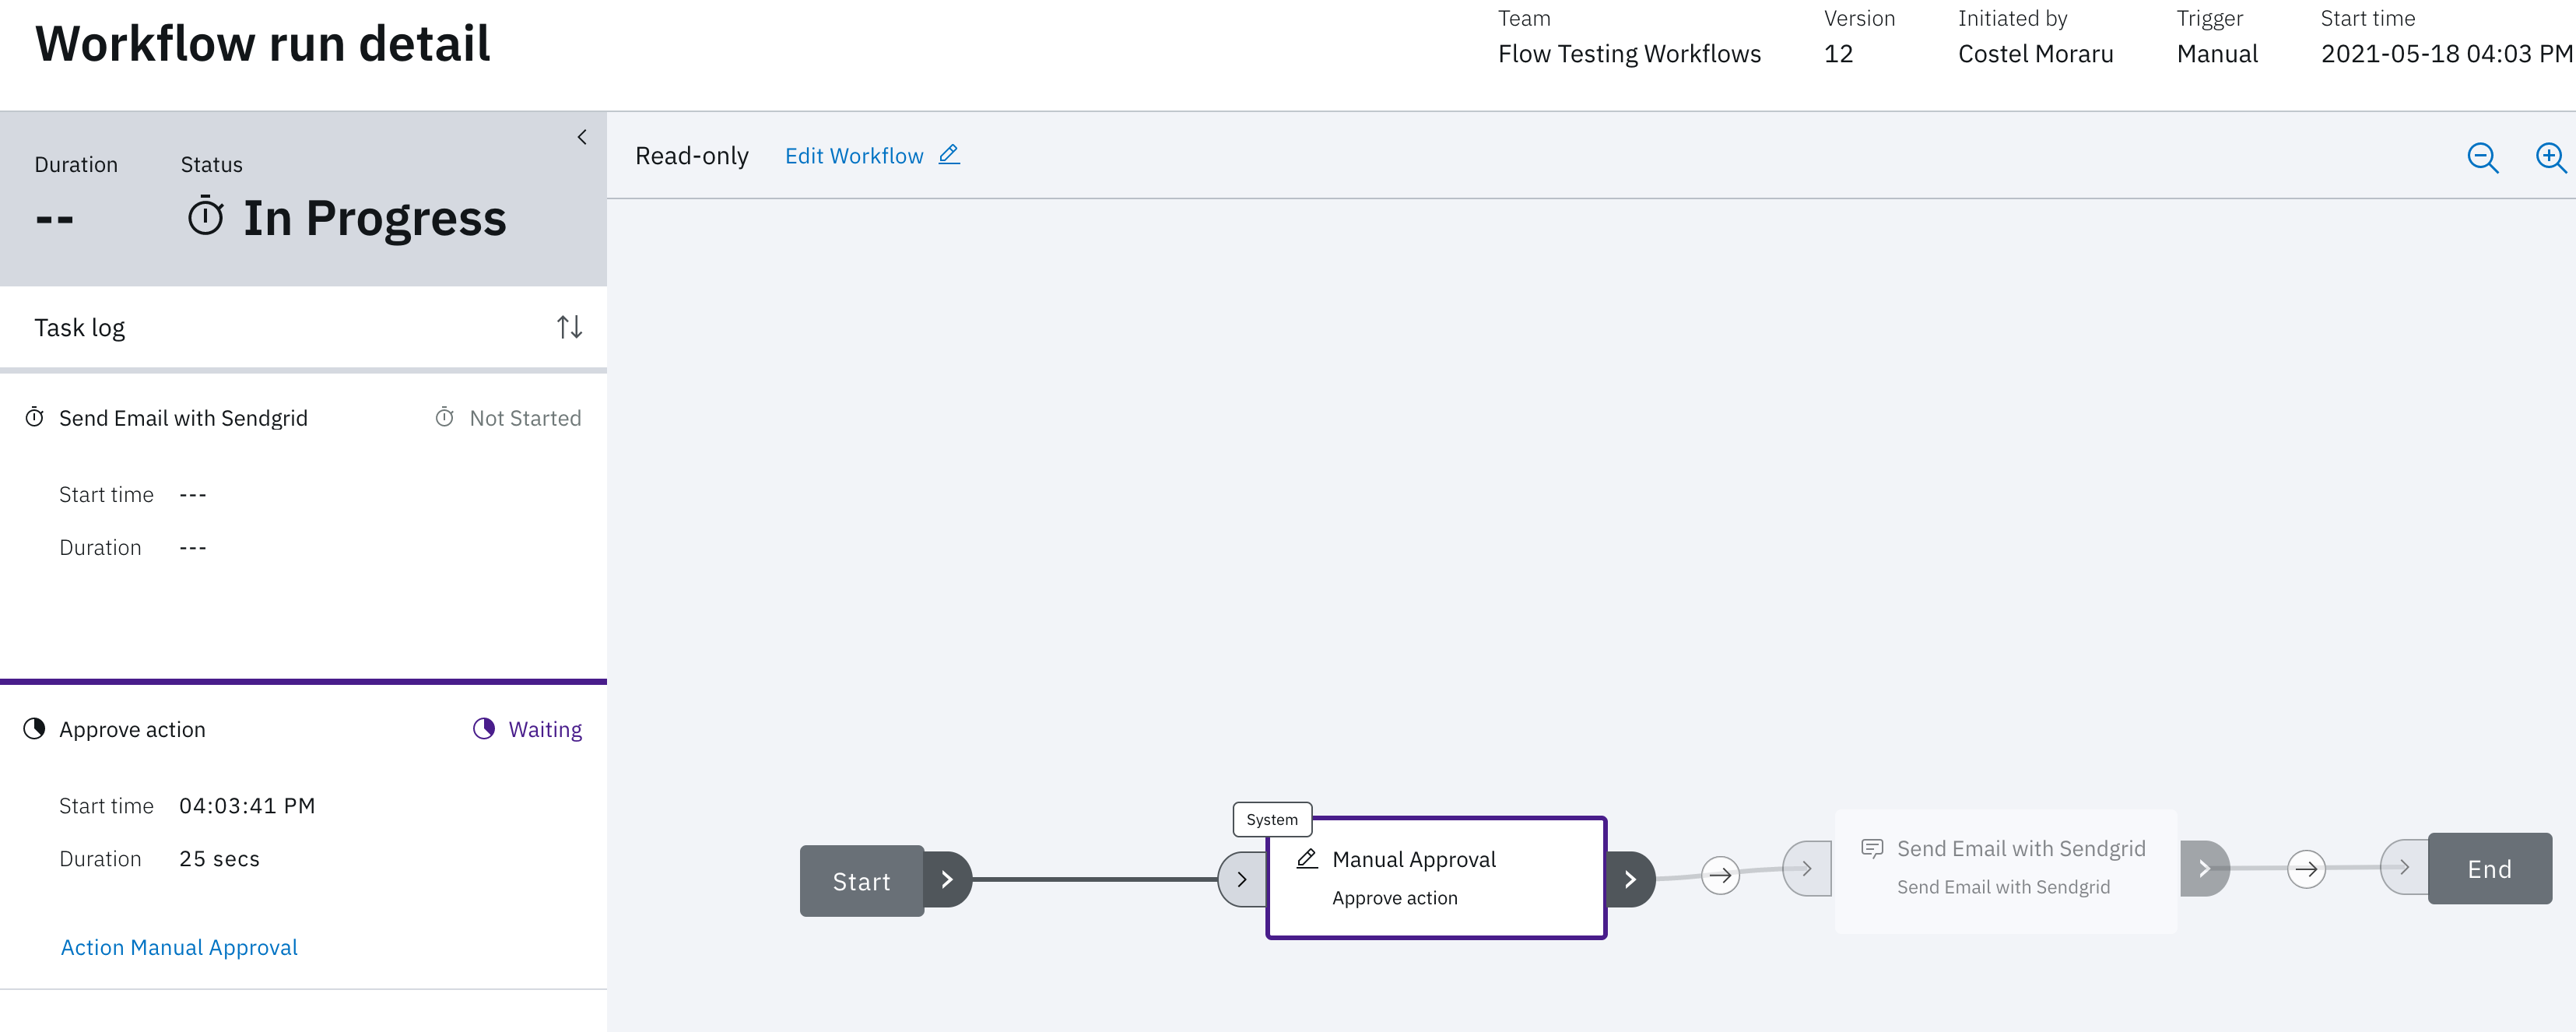Screen dimensions: 2576x1032
Task: Click arrow connector after Manual Approval
Action: pos(1720,876)
